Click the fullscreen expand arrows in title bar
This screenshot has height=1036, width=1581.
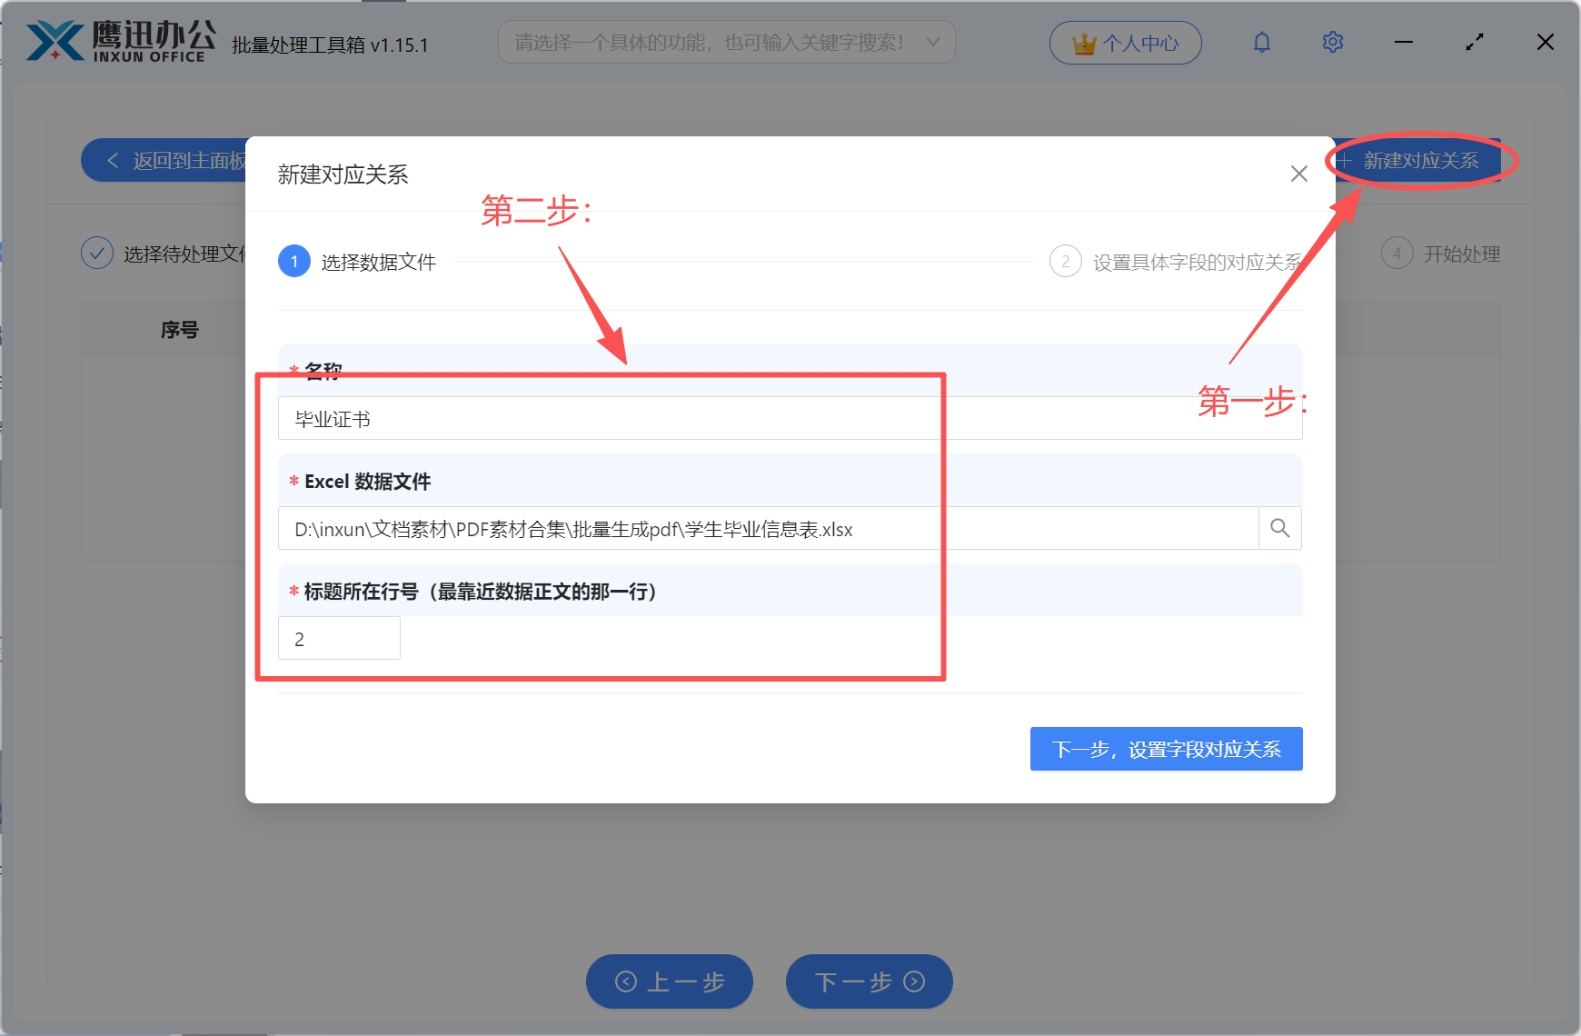click(1474, 42)
